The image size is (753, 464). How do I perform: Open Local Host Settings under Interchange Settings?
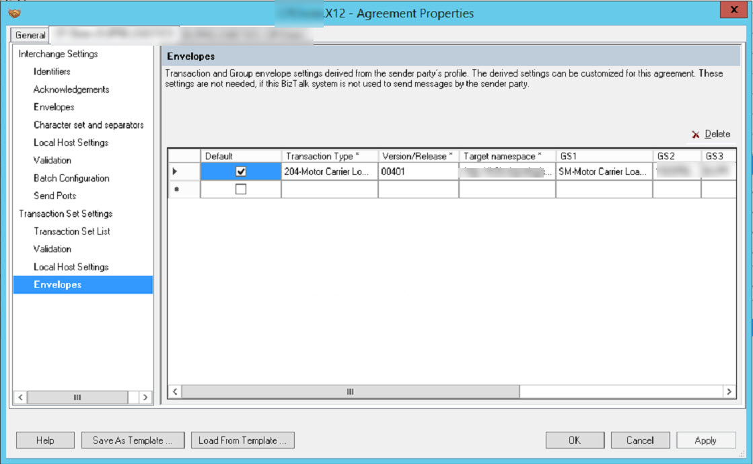click(71, 143)
